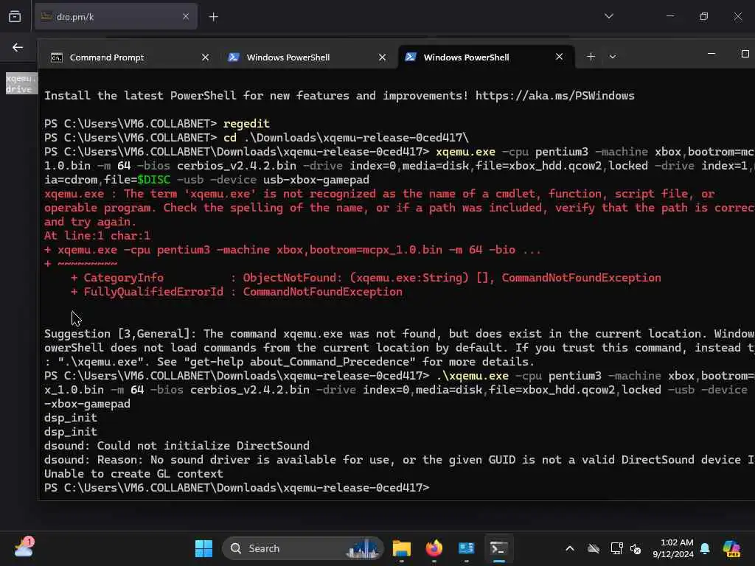Image resolution: width=755 pixels, height=566 pixels.
Task: Click the taskbar Search box
Action: [x=302, y=548]
